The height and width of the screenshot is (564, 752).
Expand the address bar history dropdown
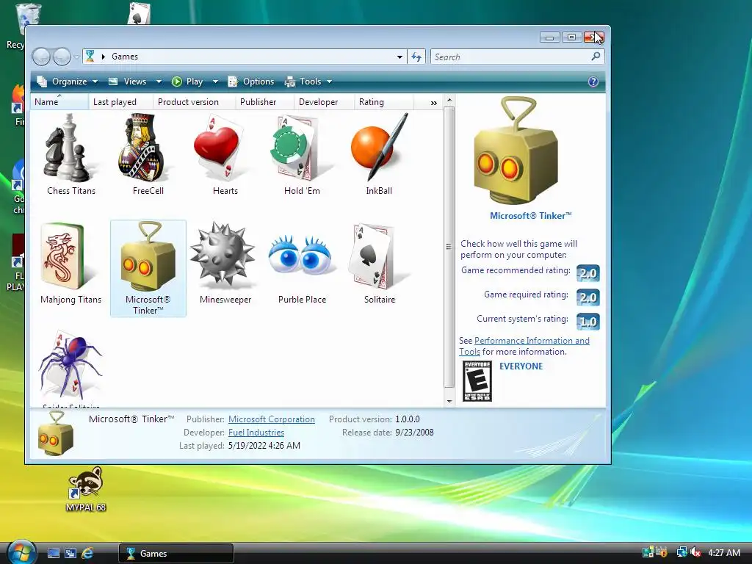coord(399,57)
